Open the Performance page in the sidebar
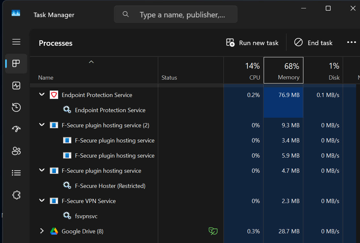Screen dimensions: 360x243 pyautogui.click(x=16, y=85)
